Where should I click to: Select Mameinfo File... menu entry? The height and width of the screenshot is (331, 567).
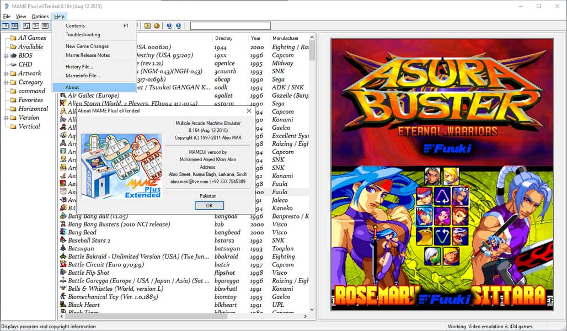pos(94,76)
